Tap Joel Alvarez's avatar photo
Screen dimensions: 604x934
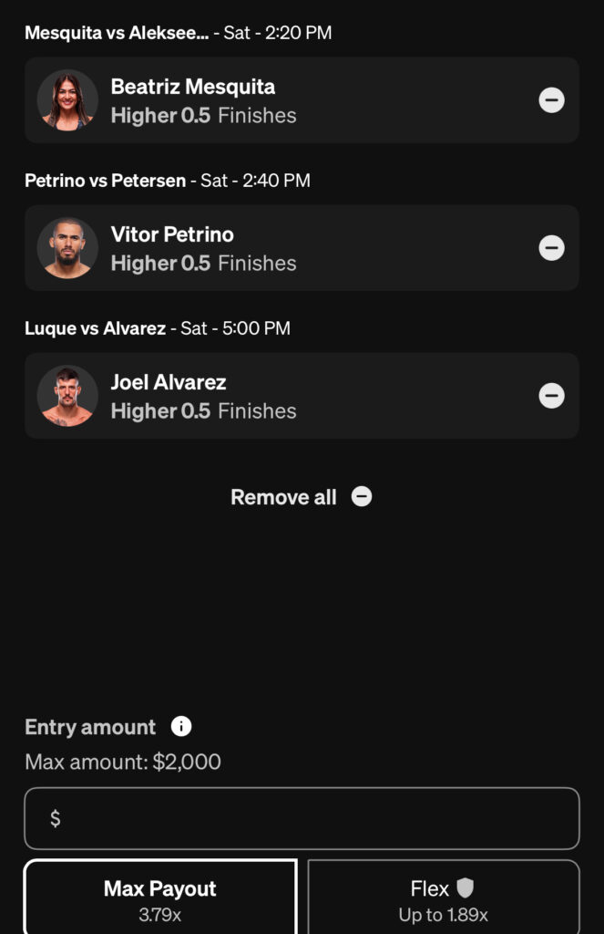pos(67,396)
